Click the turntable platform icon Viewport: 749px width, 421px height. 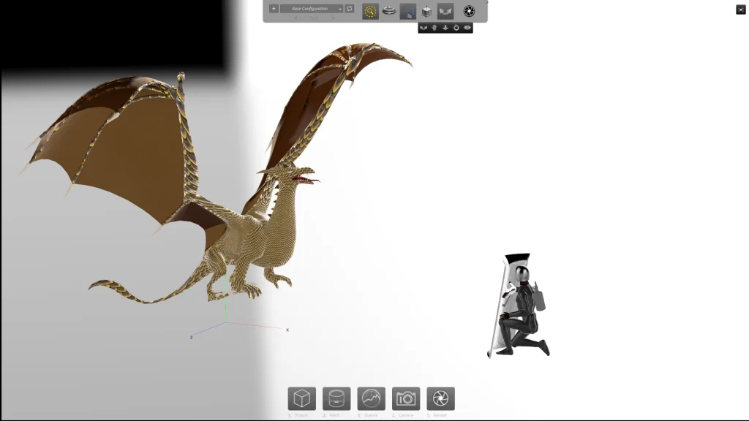coord(389,11)
